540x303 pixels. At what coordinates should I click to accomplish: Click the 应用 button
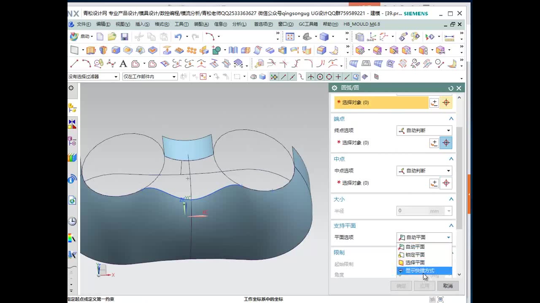tap(424, 286)
